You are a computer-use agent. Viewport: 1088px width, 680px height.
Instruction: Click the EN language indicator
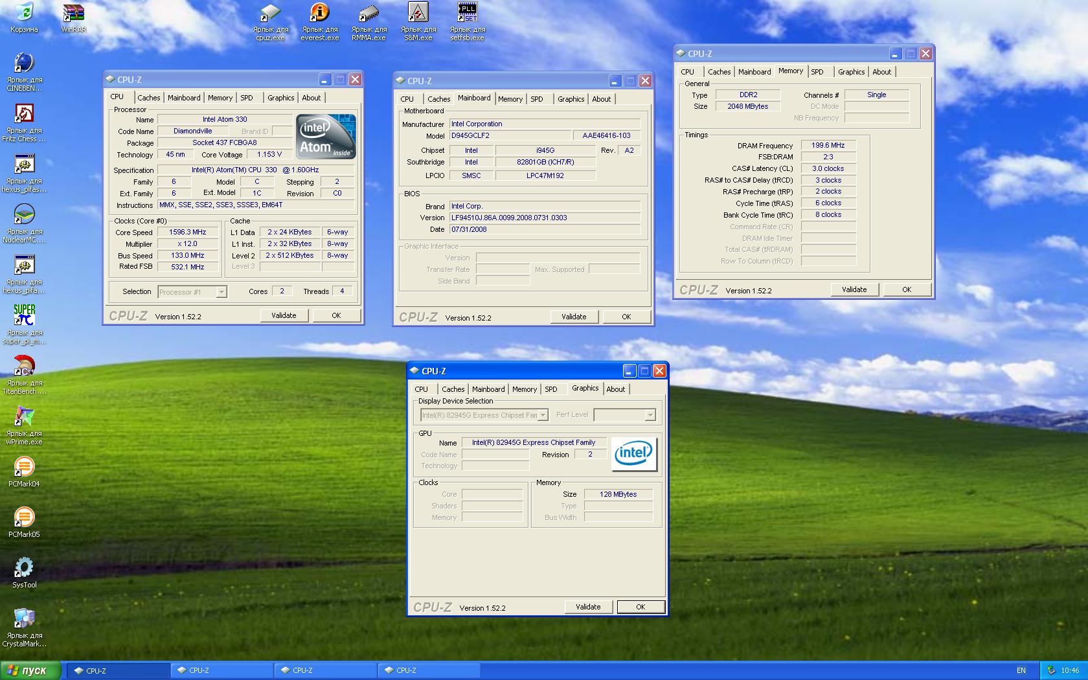click(x=1021, y=670)
